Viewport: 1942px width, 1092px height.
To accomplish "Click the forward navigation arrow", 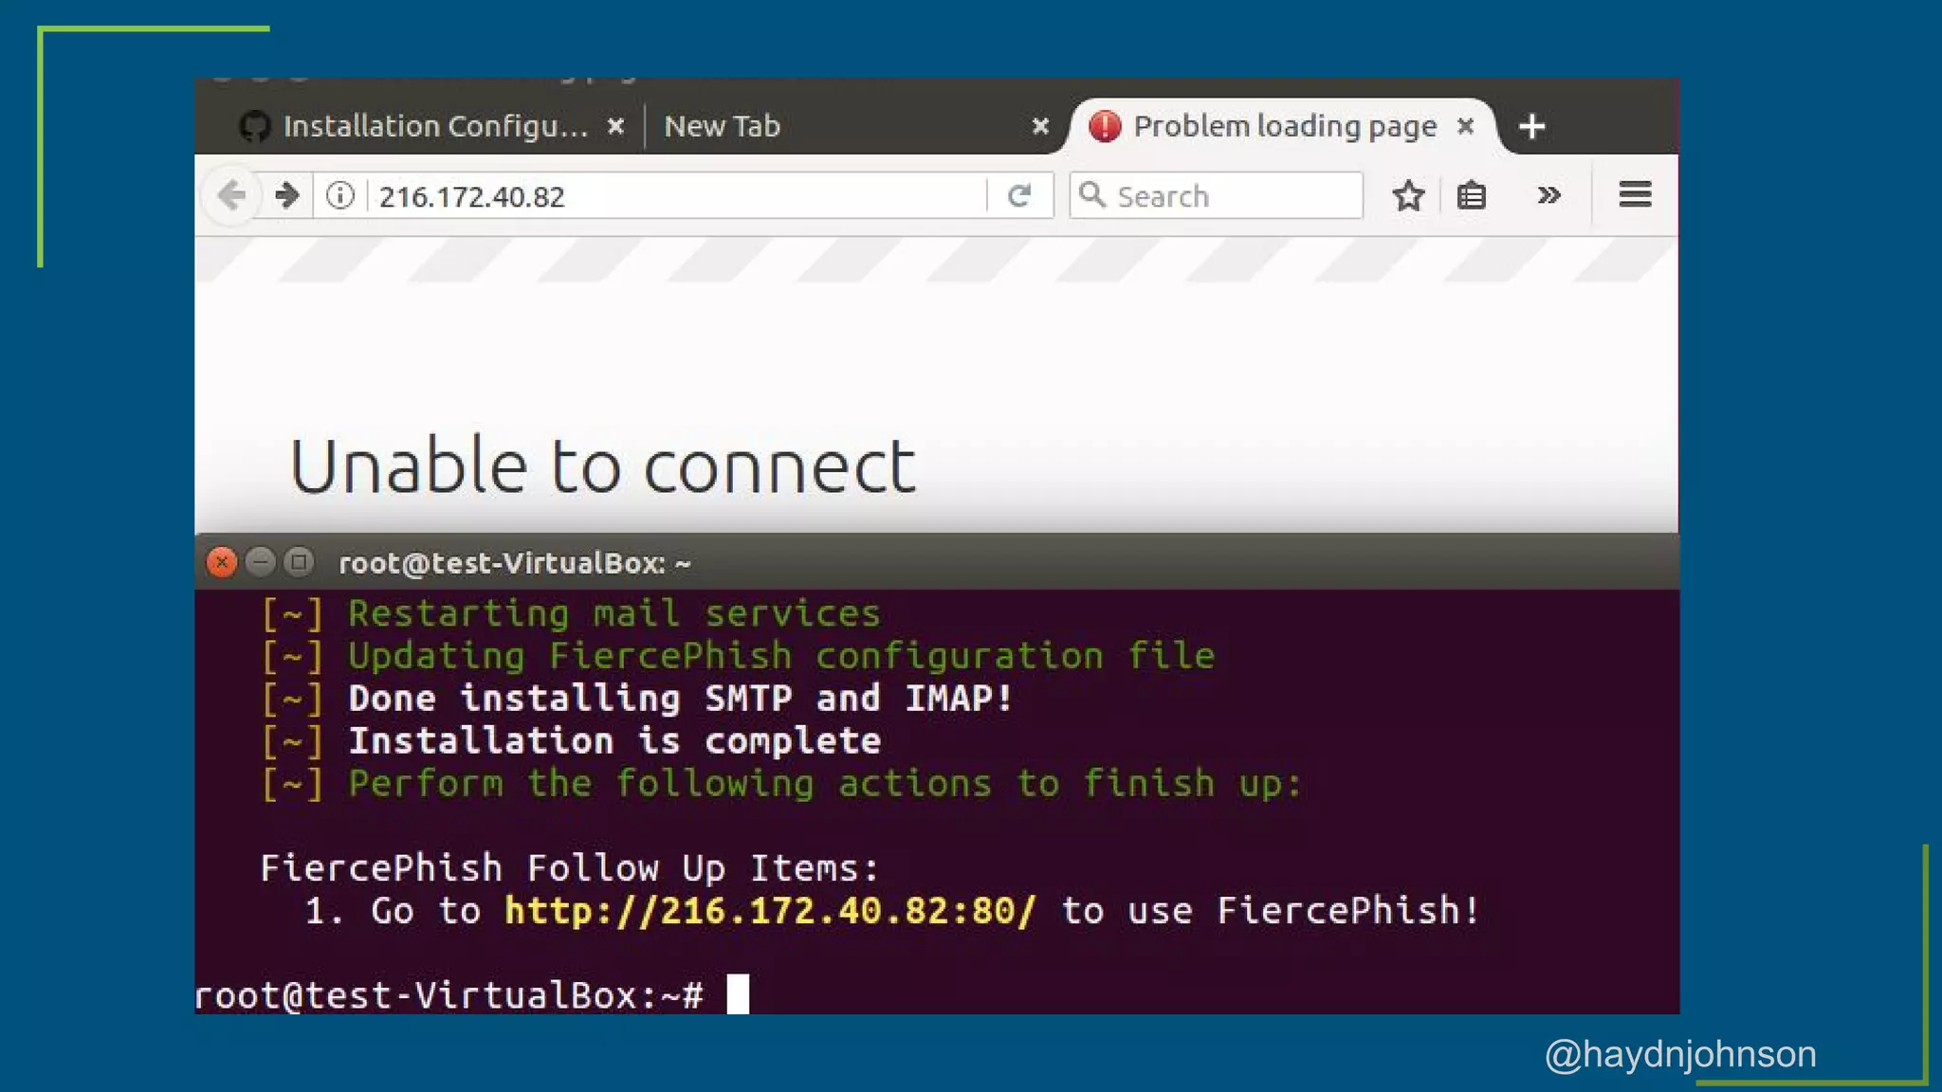I will click(x=286, y=196).
